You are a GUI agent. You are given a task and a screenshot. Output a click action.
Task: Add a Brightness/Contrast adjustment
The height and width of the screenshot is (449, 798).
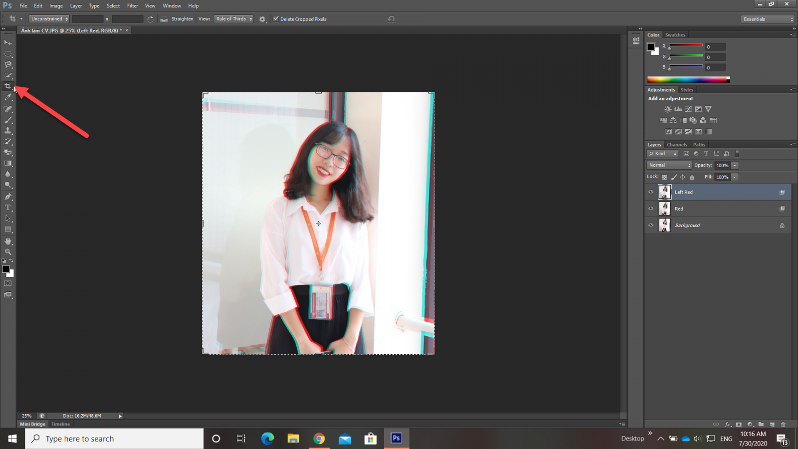click(x=668, y=109)
